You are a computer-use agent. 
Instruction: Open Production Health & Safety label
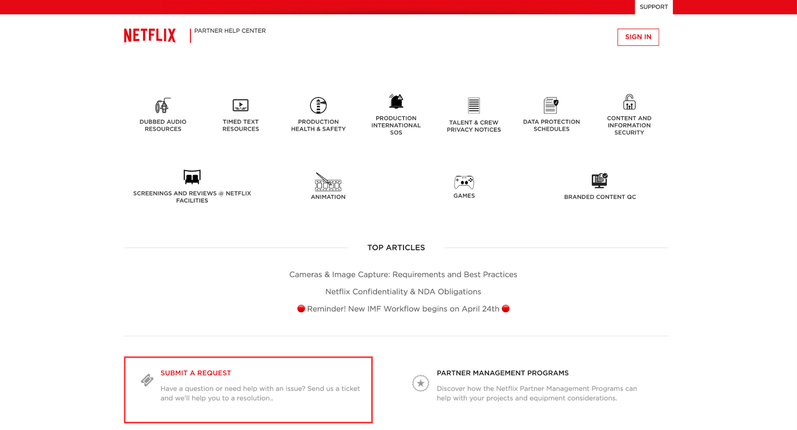pos(318,125)
